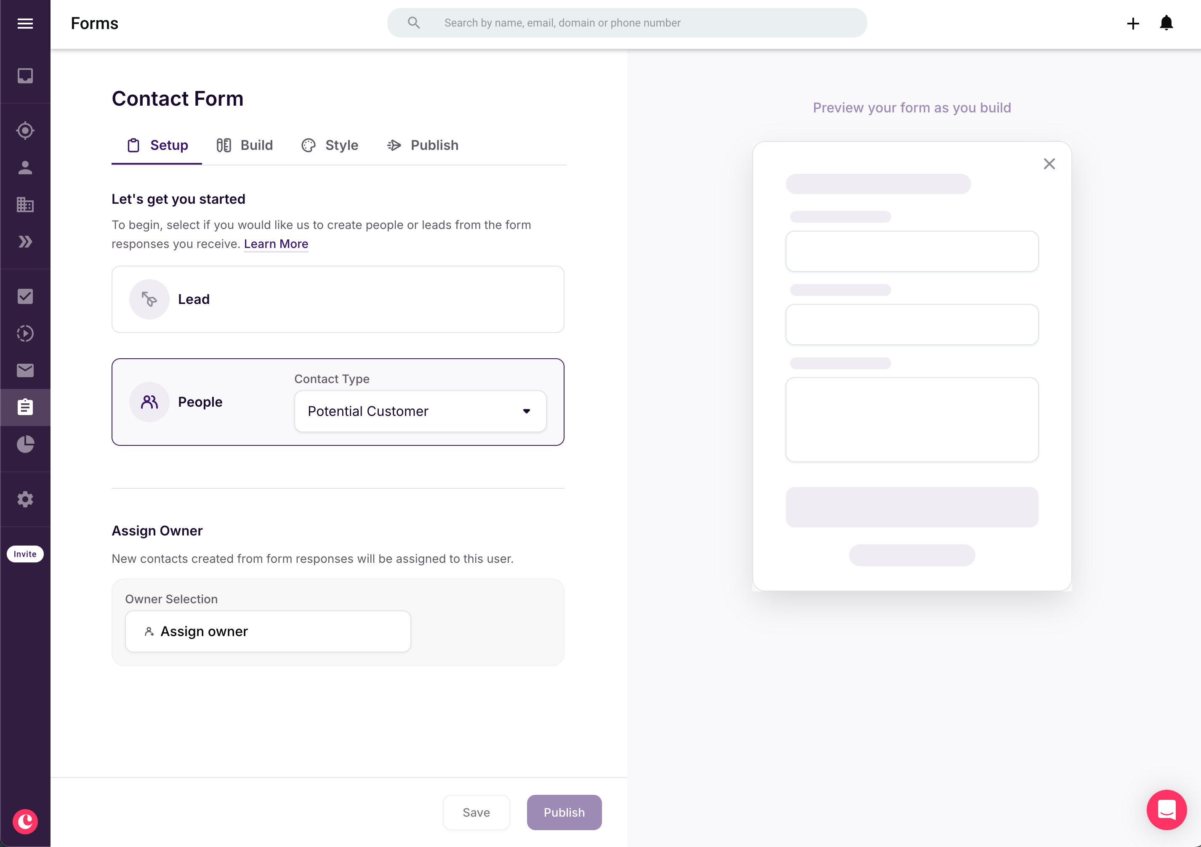This screenshot has height=847, width=1201.
Task: Open the Assign owner selector
Action: point(268,631)
